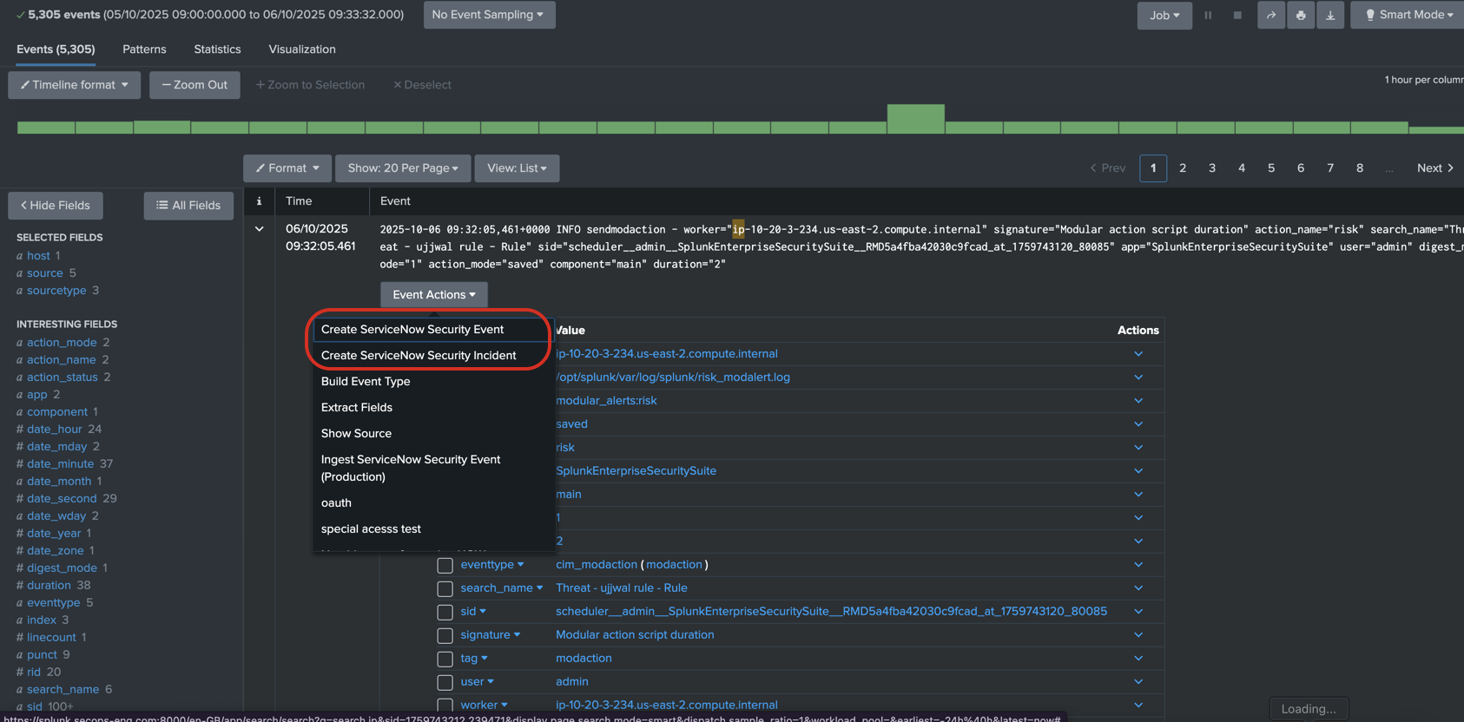
Task: Click value Threat - ujjwal rule - Rule
Action: click(622, 588)
